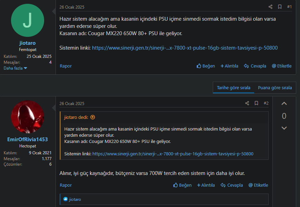Click 'Femtopat' rank under jiotaro
Image resolution: width=300 pixels, height=207 pixels.
point(28,50)
